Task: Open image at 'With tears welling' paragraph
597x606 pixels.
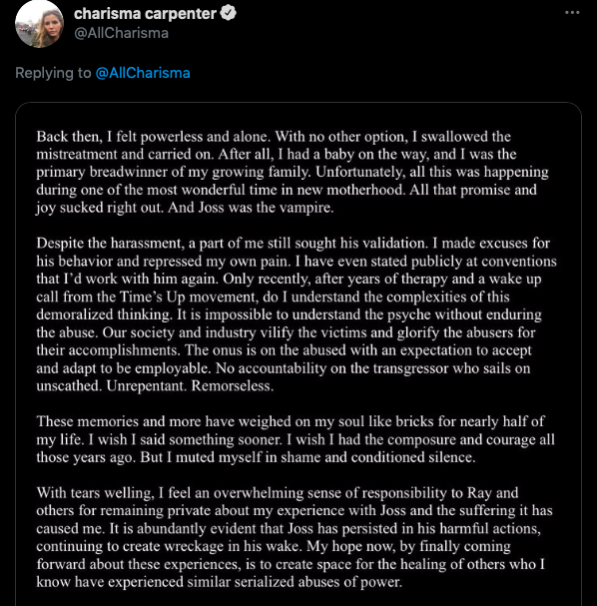Action: [295, 537]
